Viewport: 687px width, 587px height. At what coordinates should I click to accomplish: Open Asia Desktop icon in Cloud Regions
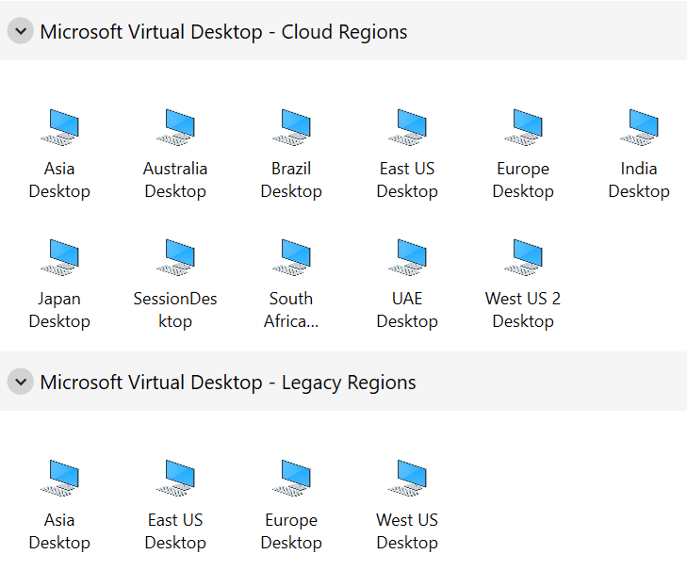click(60, 127)
